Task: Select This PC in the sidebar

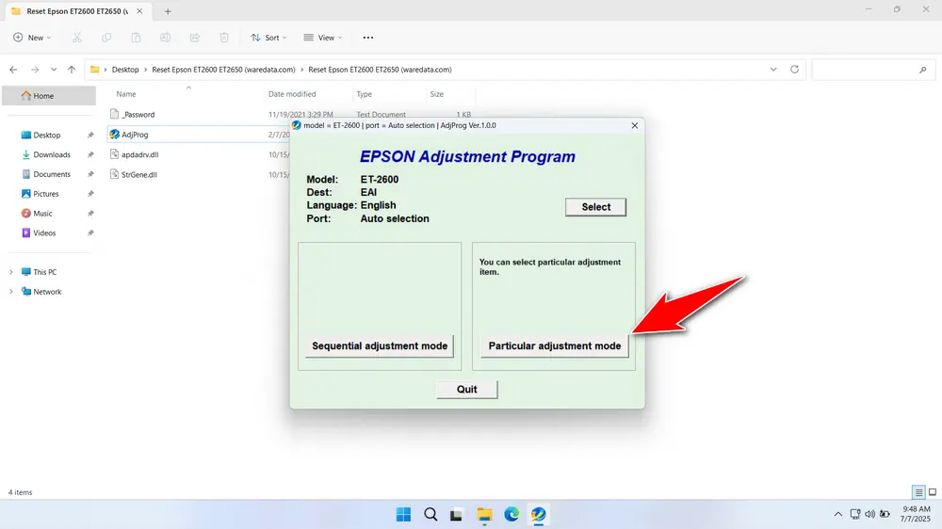Action: pos(44,272)
